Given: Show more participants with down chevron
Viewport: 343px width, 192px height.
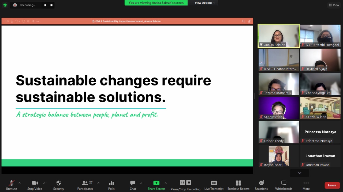Looking at the screenshot, I should 299,173.
